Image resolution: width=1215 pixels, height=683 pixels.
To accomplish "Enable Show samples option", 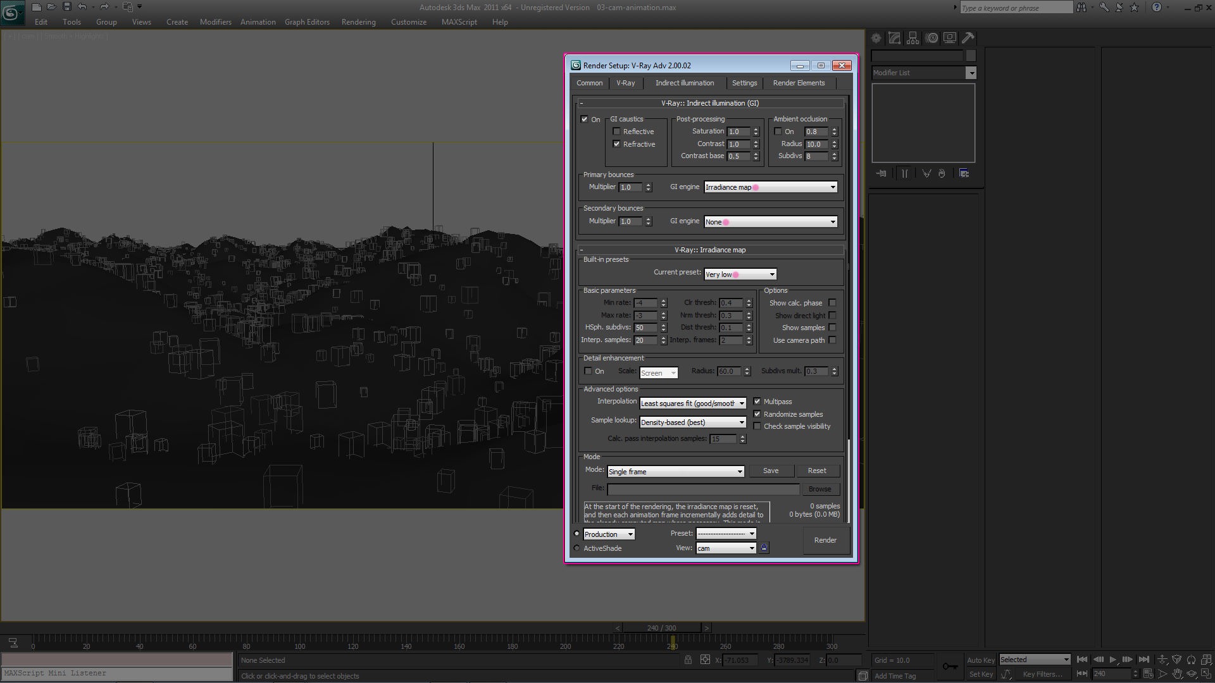I will [x=832, y=328].
